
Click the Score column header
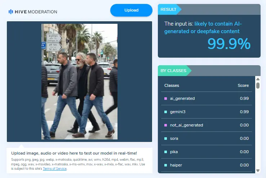(243, 85)
